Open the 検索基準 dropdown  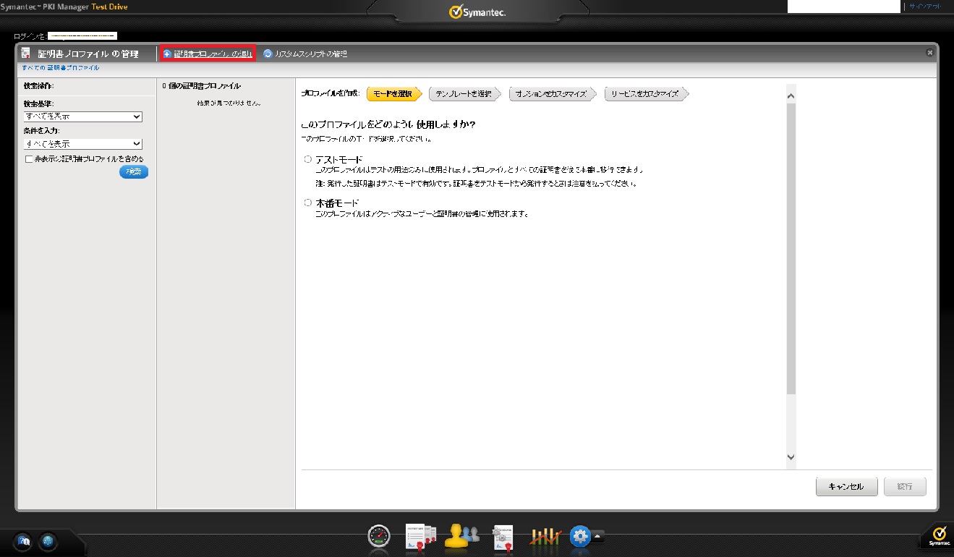click(x=82, y=116)
